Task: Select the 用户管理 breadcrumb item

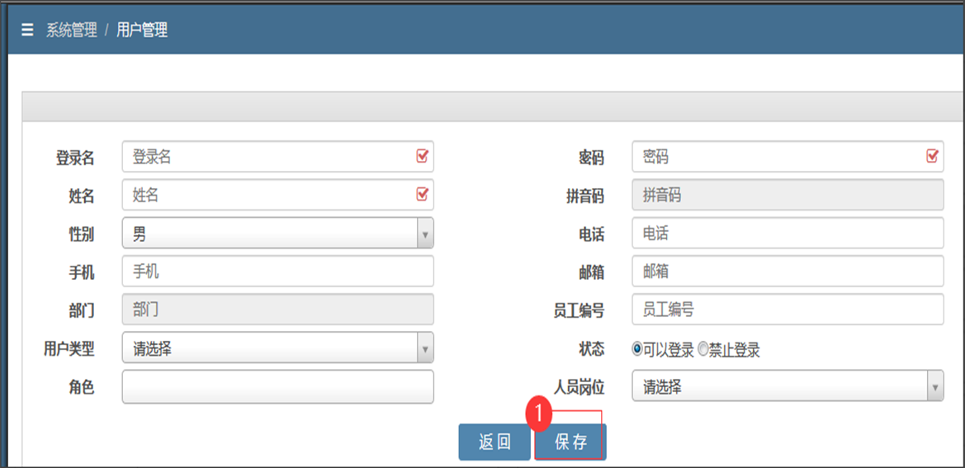Action: pyautogui.click(x=142, y=31)
